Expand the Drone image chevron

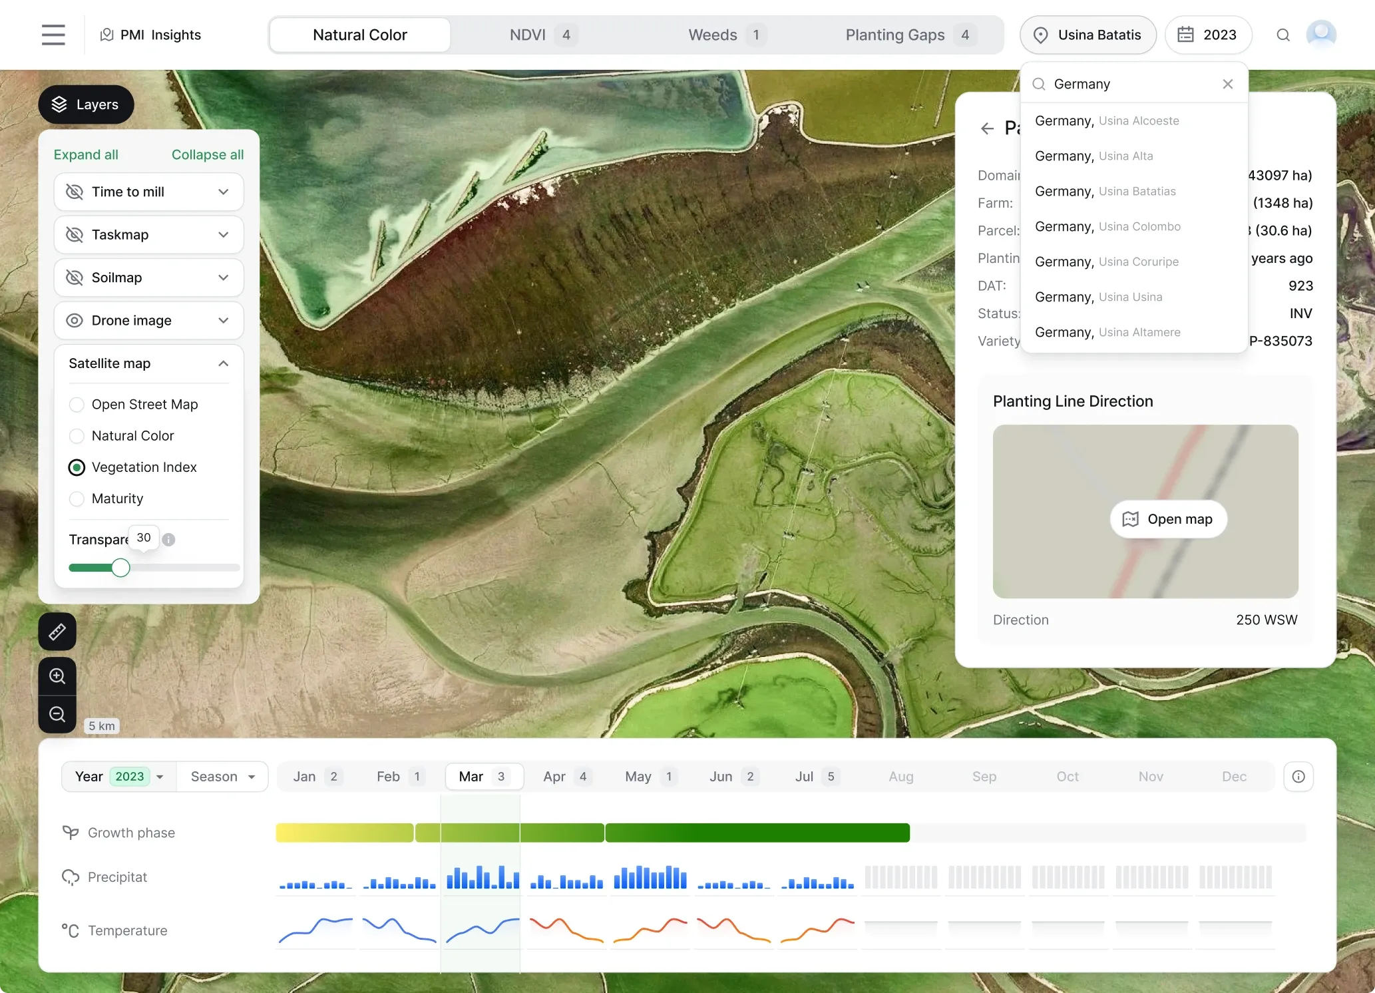pyautogui.click(x=224, y=320)
